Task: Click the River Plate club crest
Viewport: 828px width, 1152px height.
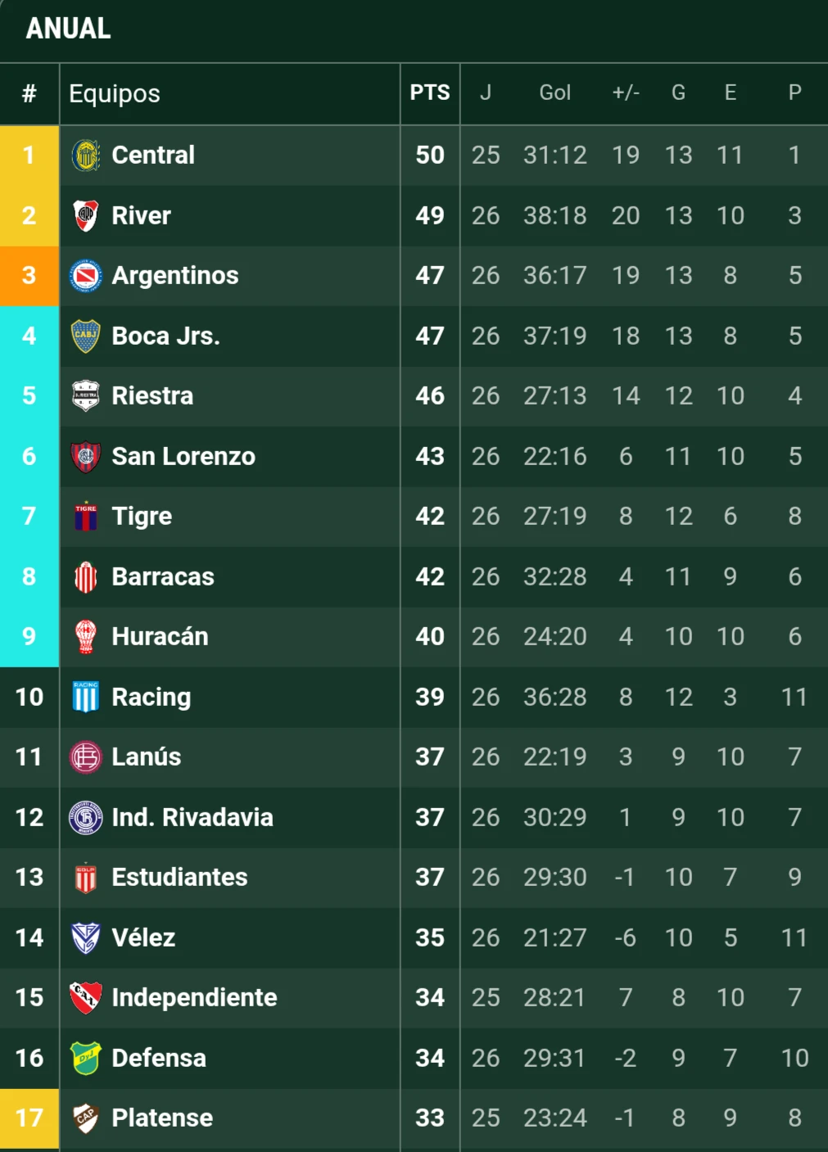Action: click(86, 215)
